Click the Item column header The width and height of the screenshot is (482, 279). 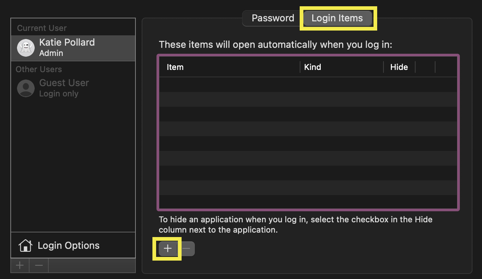175,67
